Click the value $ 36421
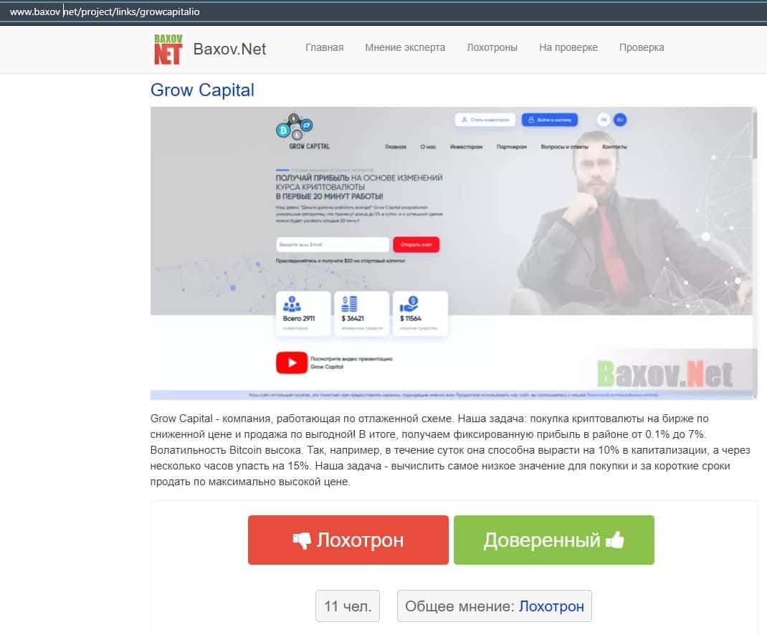Image resolution: width=767 pixels, height=635 pixels. [353, 318]
